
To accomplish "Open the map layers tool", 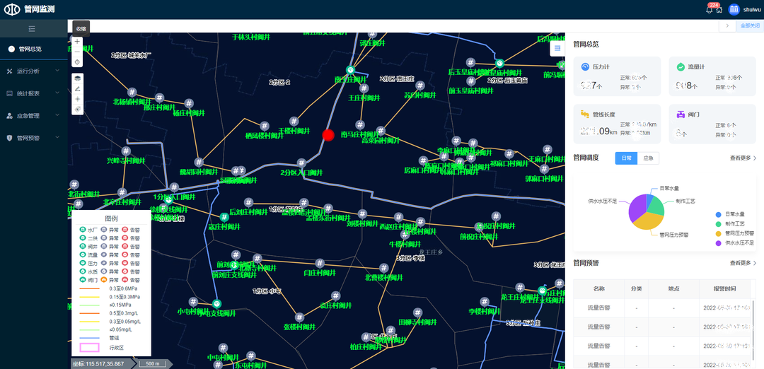I will click(77, 78).
